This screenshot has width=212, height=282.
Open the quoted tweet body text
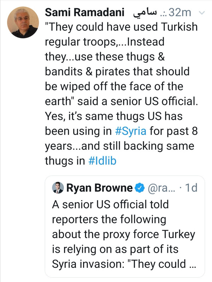tap(124, 234)
